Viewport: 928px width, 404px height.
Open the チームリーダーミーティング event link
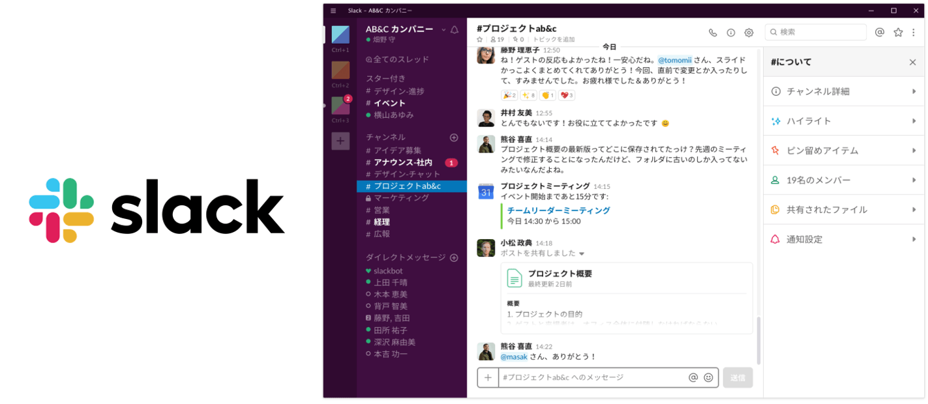point(558,210)
